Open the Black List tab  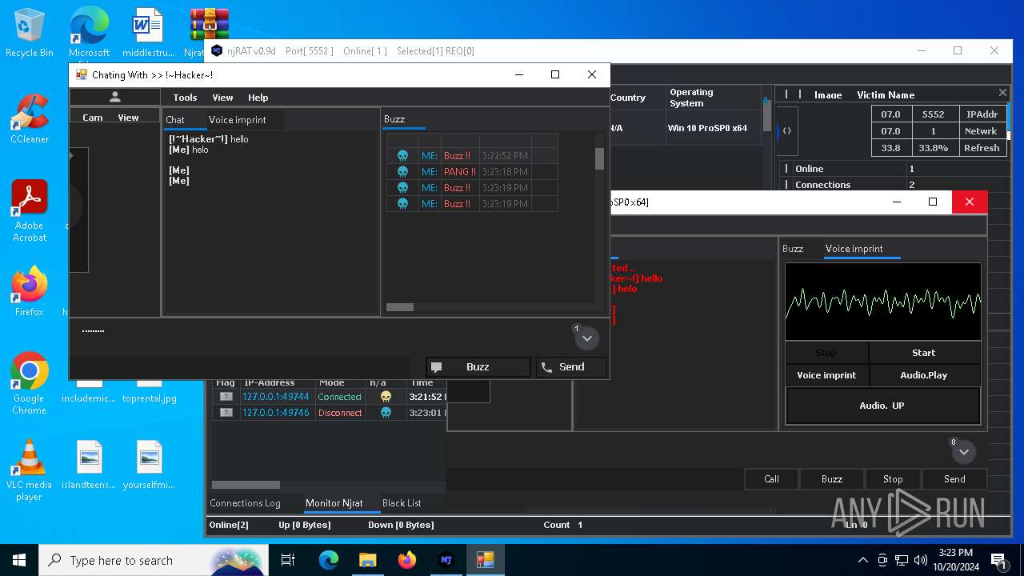(402, 503)
